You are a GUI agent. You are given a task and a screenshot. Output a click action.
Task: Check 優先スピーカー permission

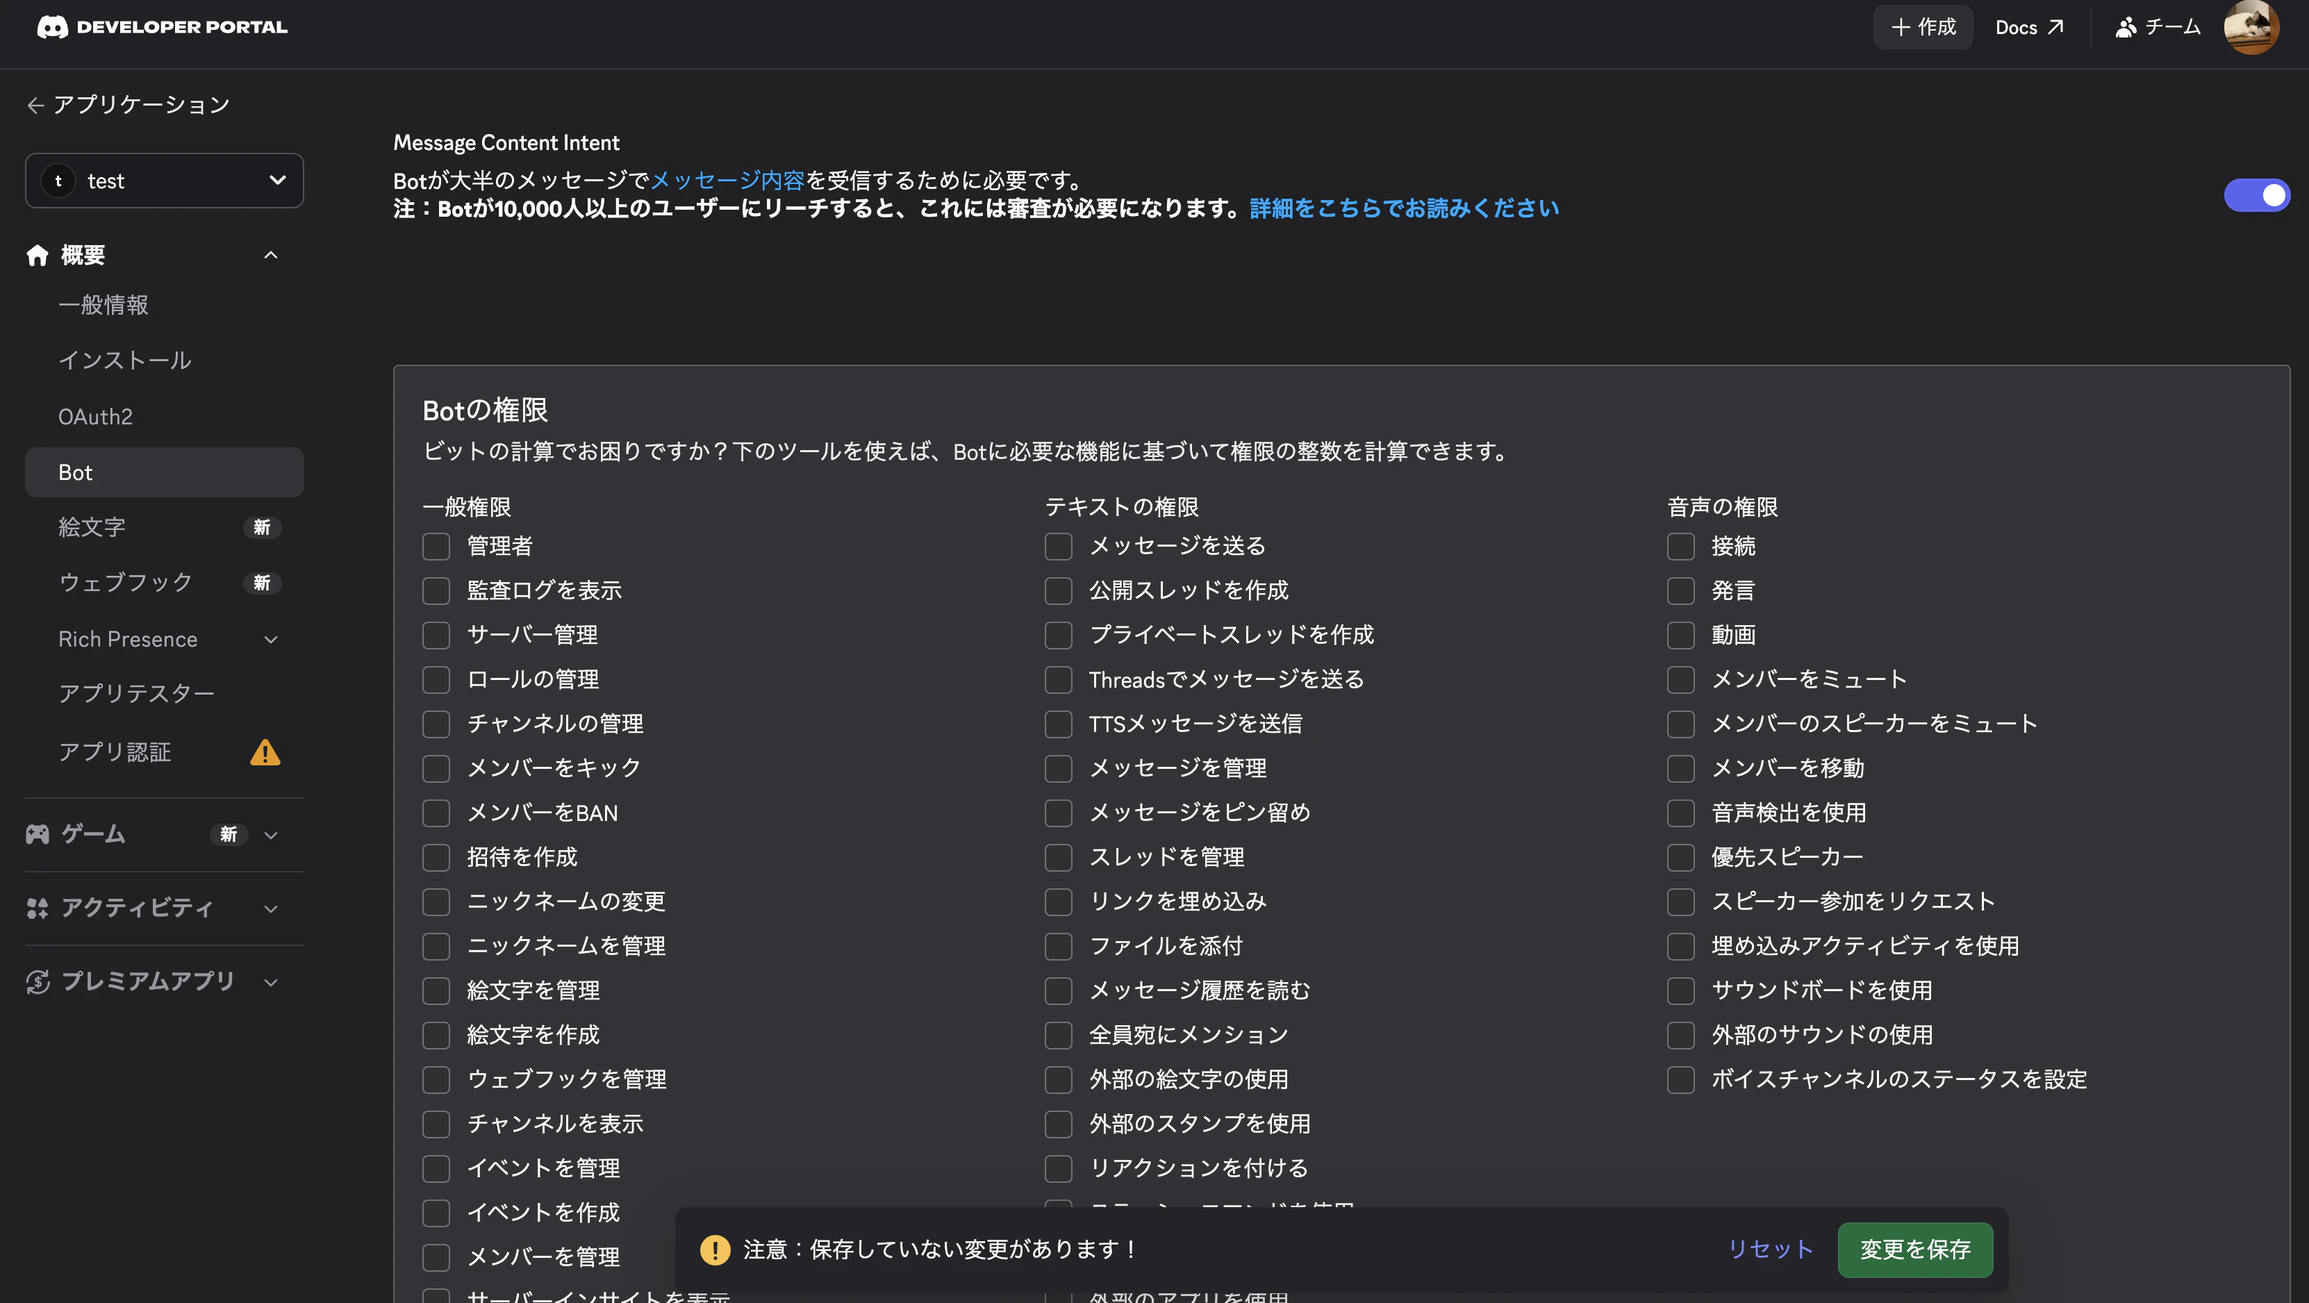pos(1680,856)
